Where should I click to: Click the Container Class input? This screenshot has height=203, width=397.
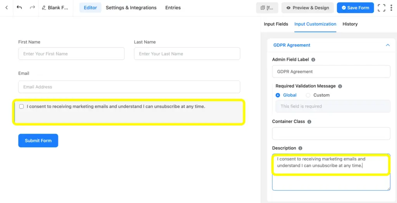pyautogui.click(x=331, y=133)
